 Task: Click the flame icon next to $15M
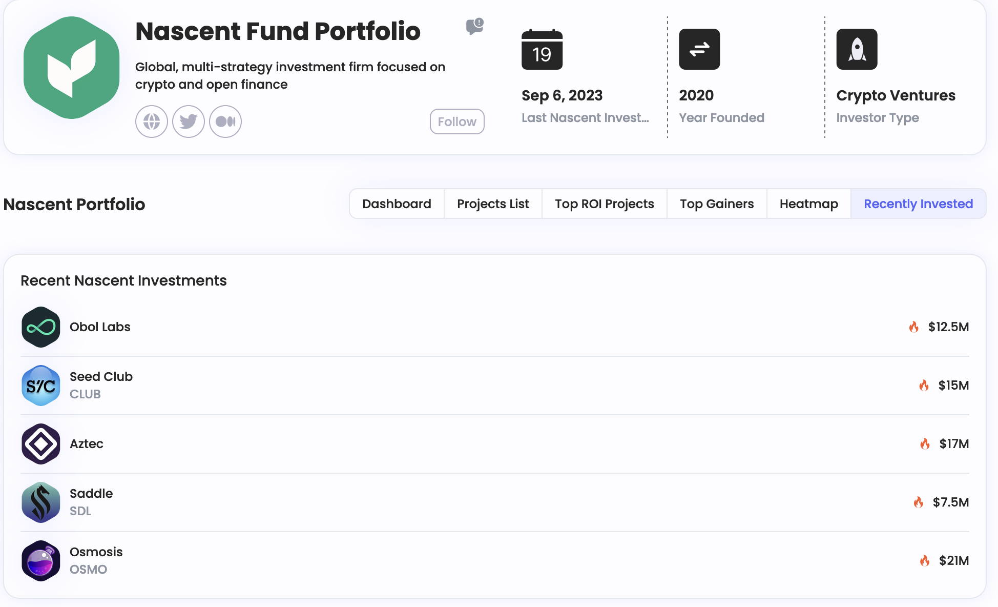[924, 386]
